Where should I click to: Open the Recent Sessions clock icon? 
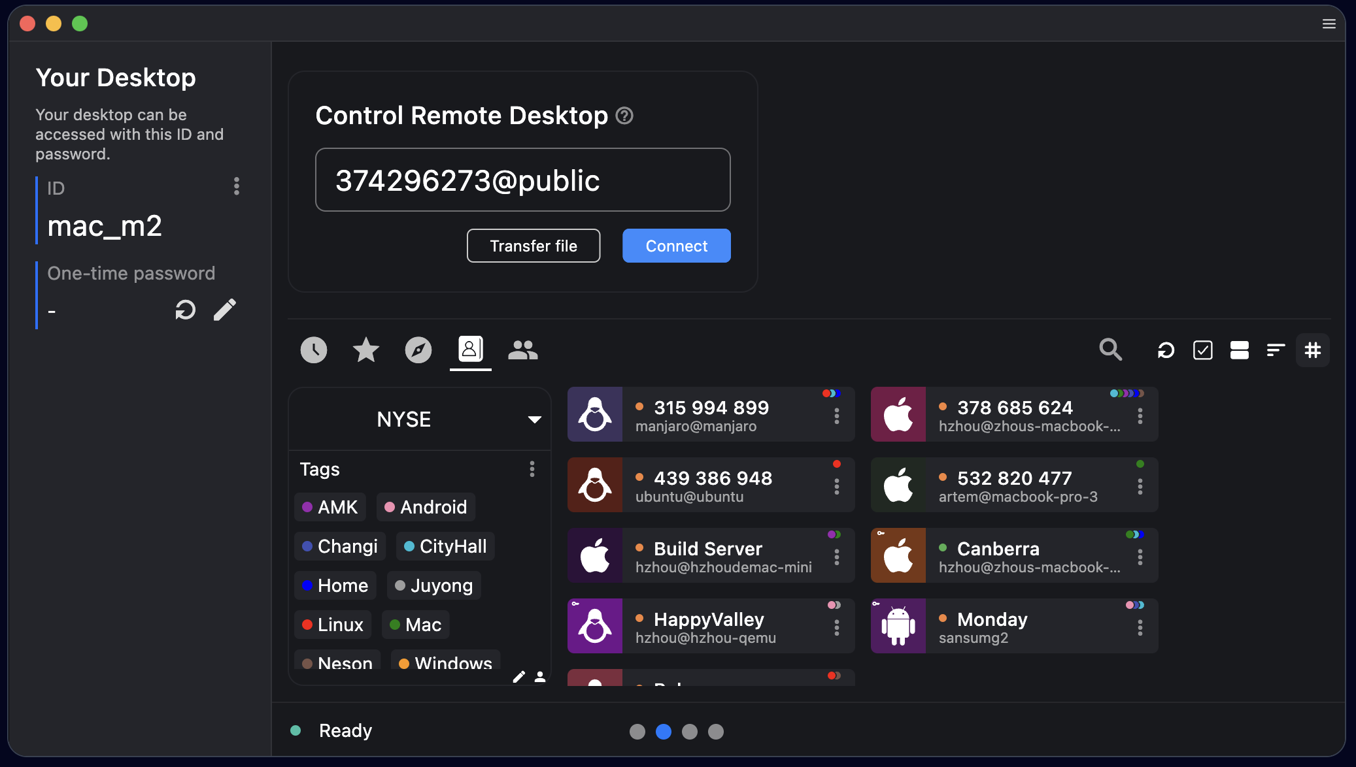pos(313,350)
